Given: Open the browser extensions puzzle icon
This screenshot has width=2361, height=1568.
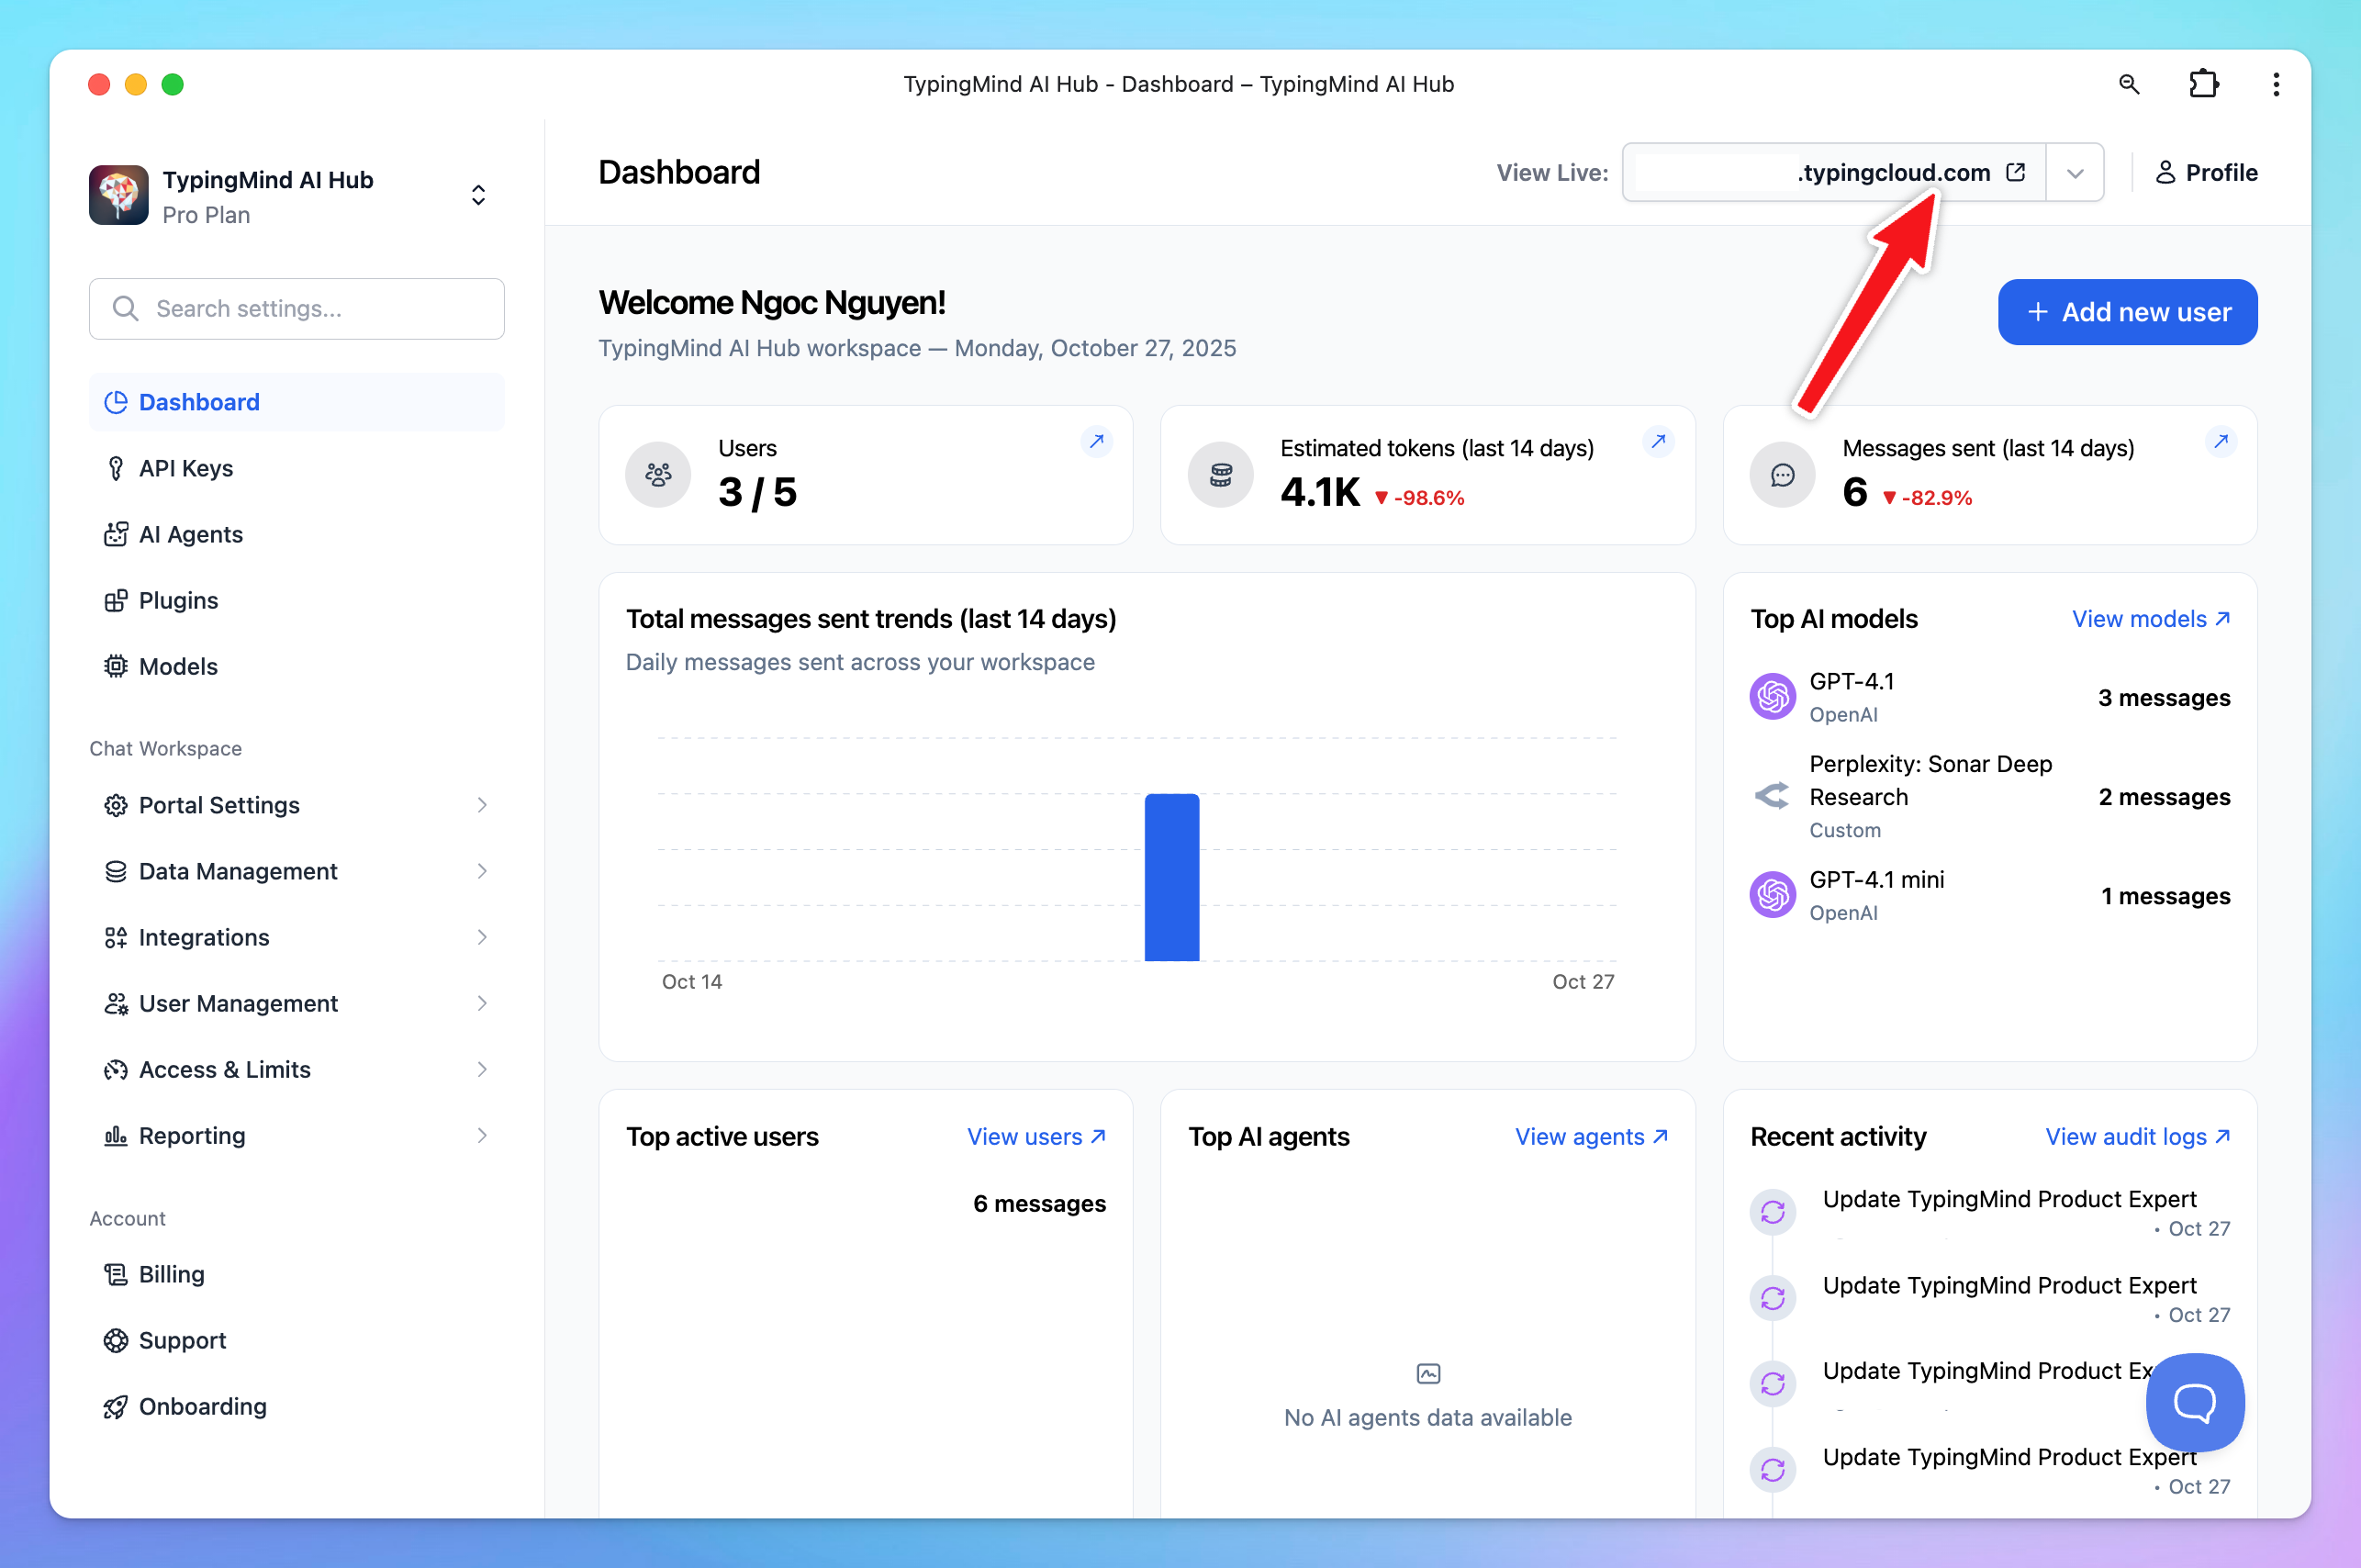Looking at the screenshot, I should pos(2203,84).
